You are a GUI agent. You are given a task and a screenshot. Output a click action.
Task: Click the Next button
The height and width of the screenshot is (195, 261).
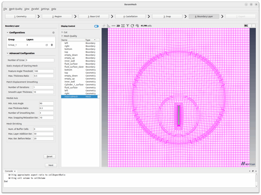pos(51,165)
